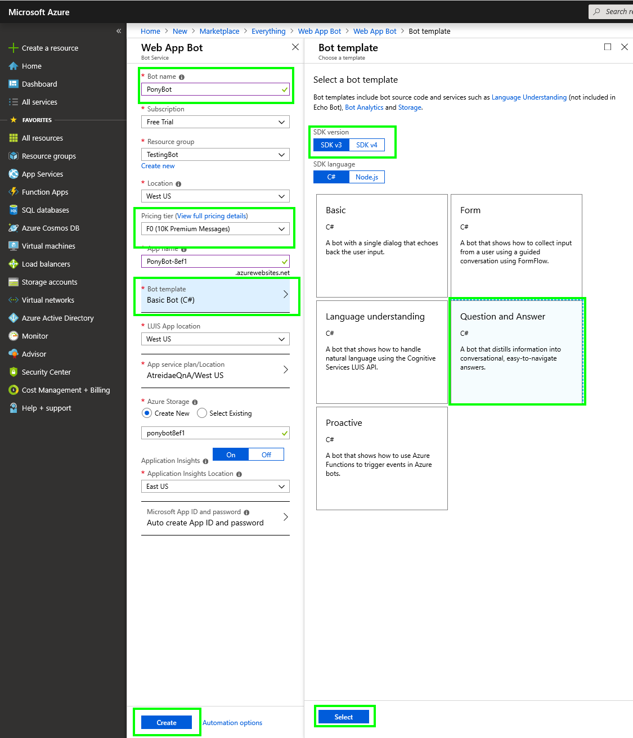Open Application Insights Location dropdown
633x738 pixels.
[x=216, y=487]
